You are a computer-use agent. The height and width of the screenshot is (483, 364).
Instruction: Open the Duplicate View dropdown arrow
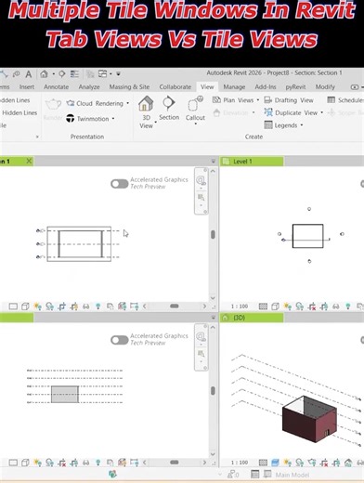point(322,112)
